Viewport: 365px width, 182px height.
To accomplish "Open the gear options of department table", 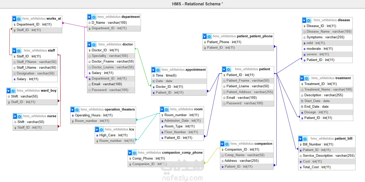I will coord(94,17).
